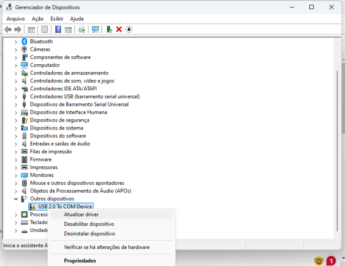
Task: Click the Controladores de armazenamento icon
Action: point(24,73)
